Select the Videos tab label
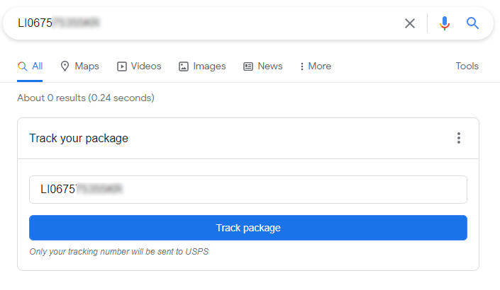 [146, 66]
